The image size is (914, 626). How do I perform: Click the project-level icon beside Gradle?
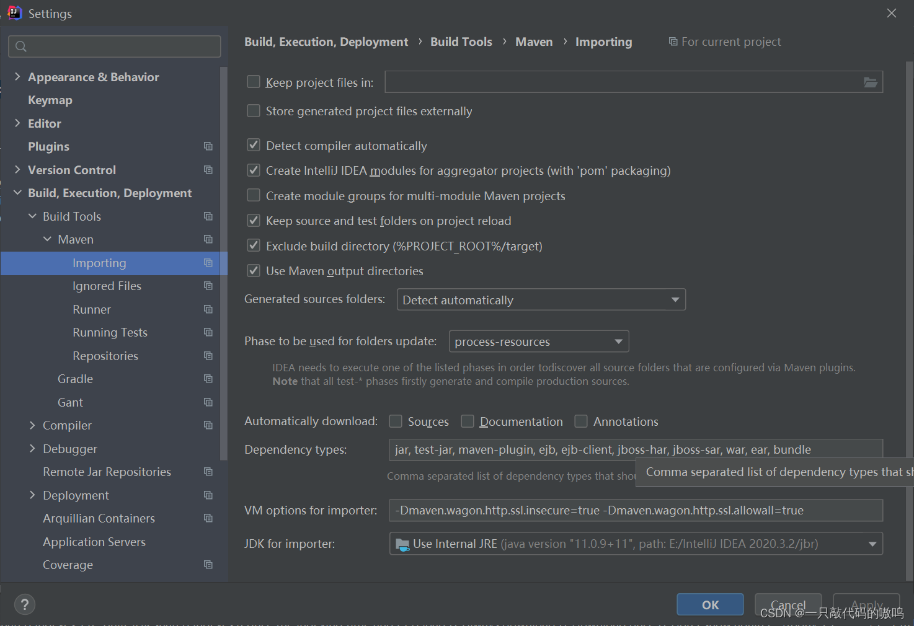[208, 379]
